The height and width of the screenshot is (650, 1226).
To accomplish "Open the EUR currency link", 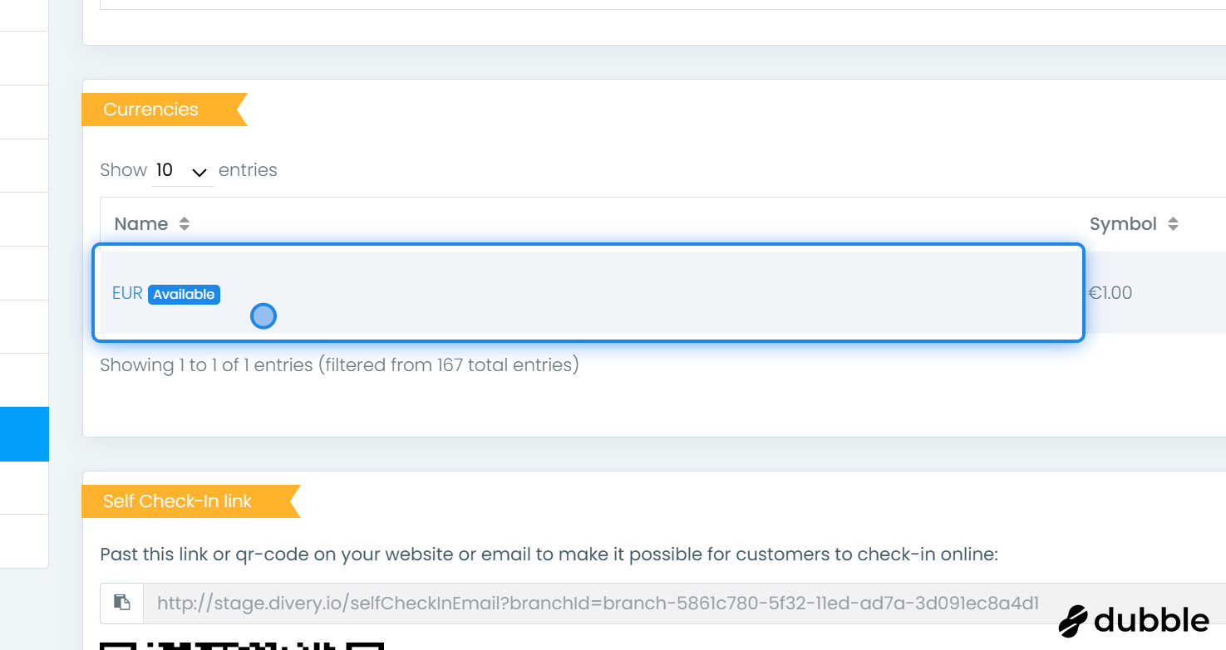I will click(x=127, y=293).
